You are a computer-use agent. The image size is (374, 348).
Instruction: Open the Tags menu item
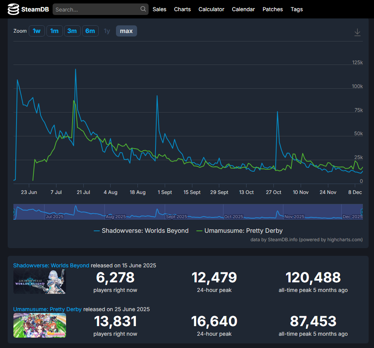tap(296, 9)
